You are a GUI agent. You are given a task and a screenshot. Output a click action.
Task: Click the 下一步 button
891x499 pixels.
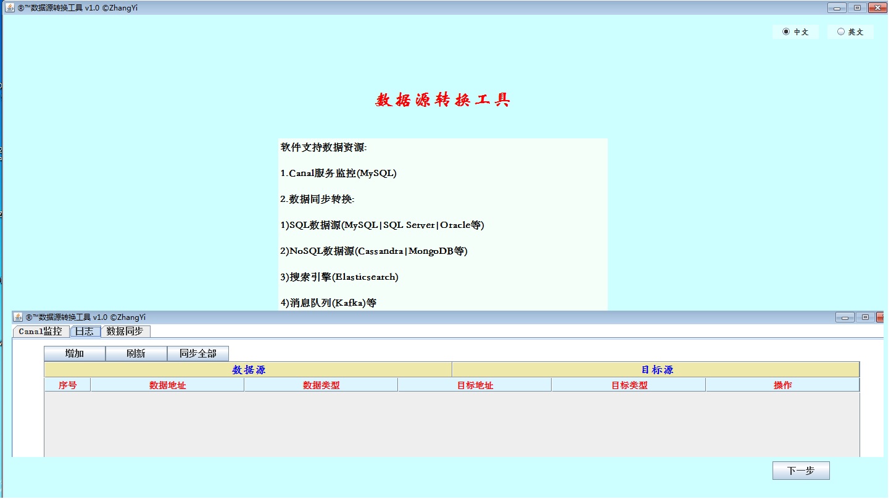[801, 471]
